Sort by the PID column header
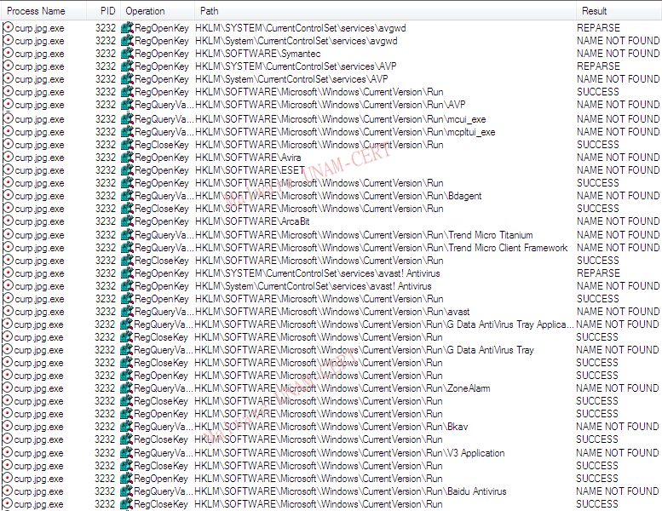662x511 pixels. point(104,11)
